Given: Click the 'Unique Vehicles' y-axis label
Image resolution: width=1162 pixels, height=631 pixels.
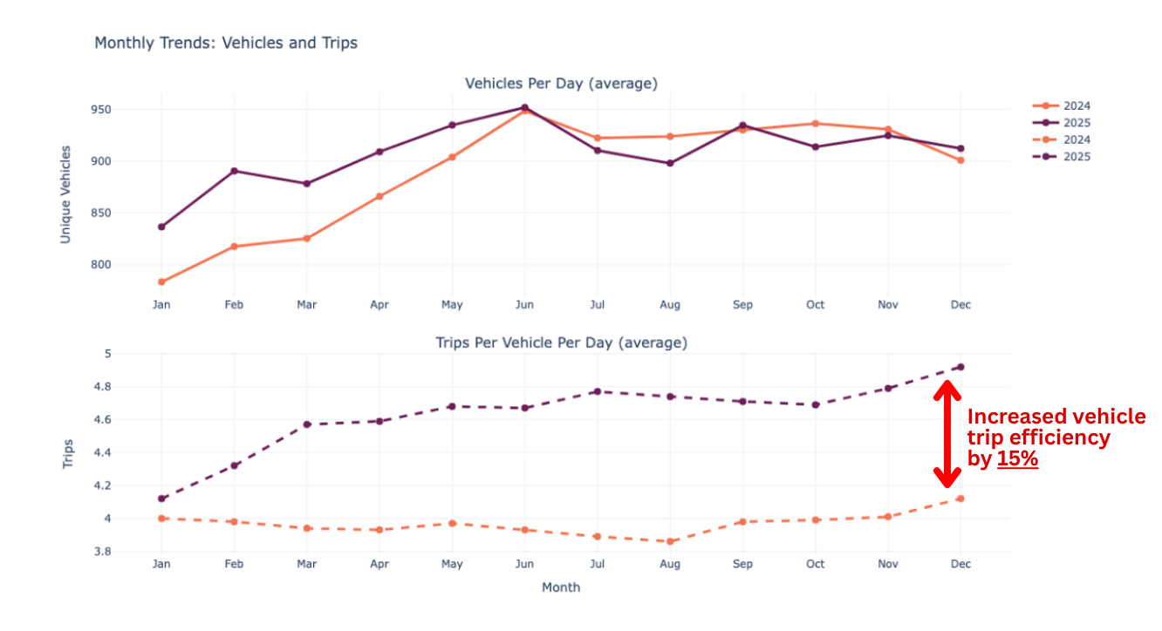Looking at the screenshot, I should pos(65,193).
